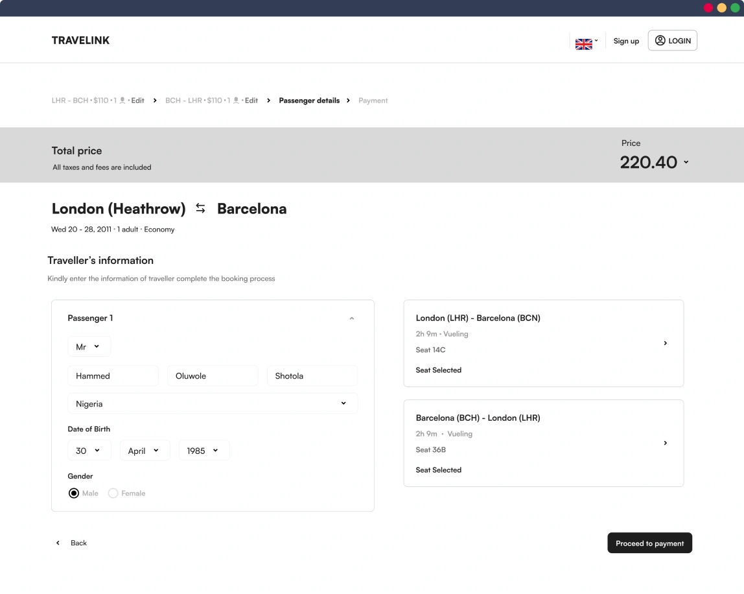Go to the Payment breadcrumb step
The width and height of the screenshot is (744, 594).
(373, 101)
